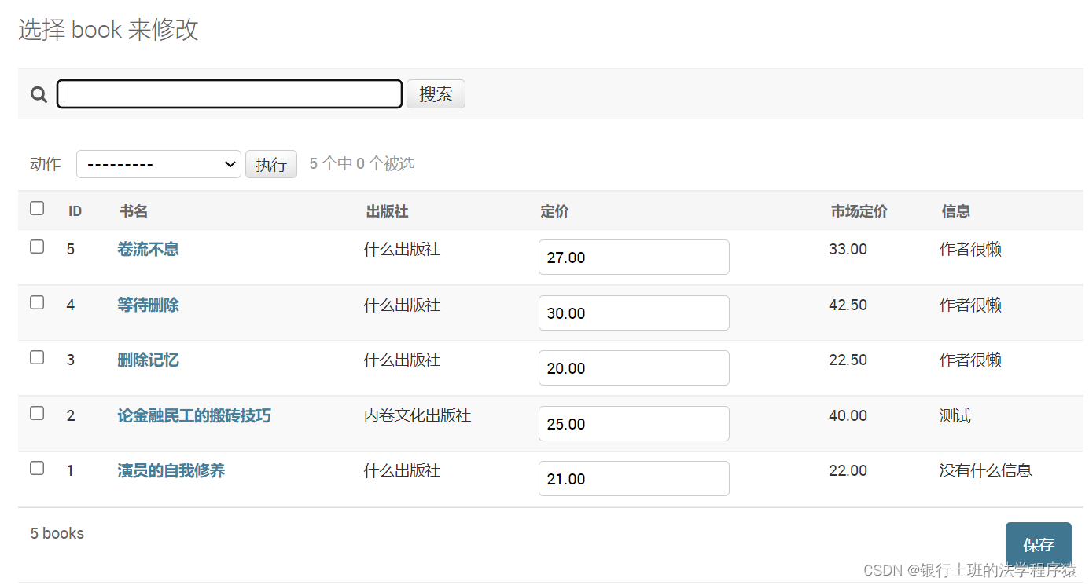This screenshot has height=585, width=1089.
Task: Sort by the 定价 column header
Action: pyautogui.click(x=555, y=211)
